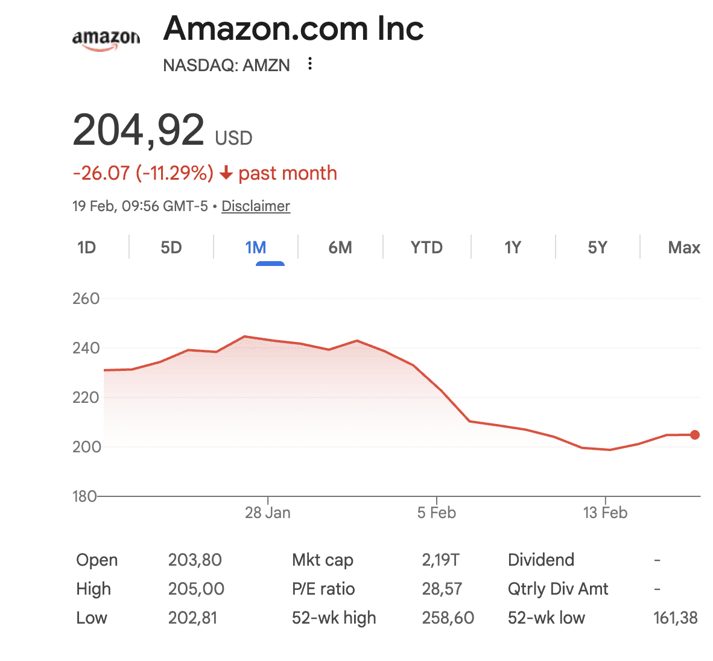Click the Amazon logo icon
This screenshot has height=661, width=713.
point(106,39)
